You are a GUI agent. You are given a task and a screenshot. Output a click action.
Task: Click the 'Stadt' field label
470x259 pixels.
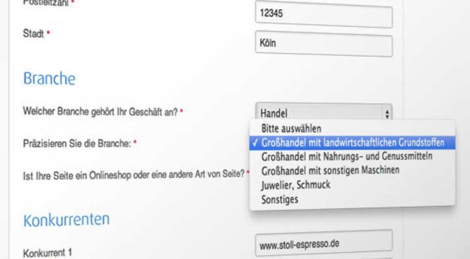[33, 34]
